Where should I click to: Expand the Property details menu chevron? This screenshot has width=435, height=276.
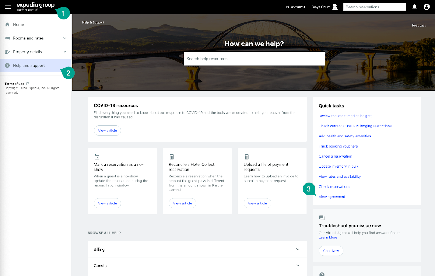[65, 51]
